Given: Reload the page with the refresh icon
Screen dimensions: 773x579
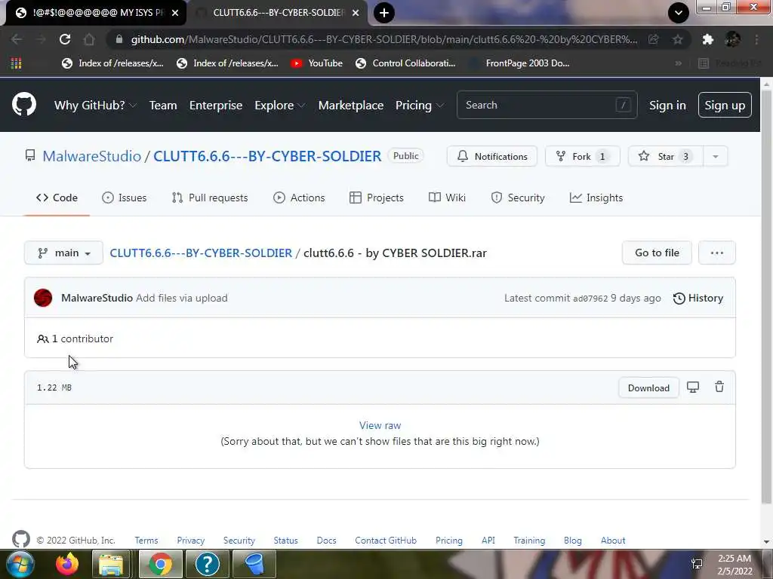Looking at the screenshot, I should pos(65,39).
